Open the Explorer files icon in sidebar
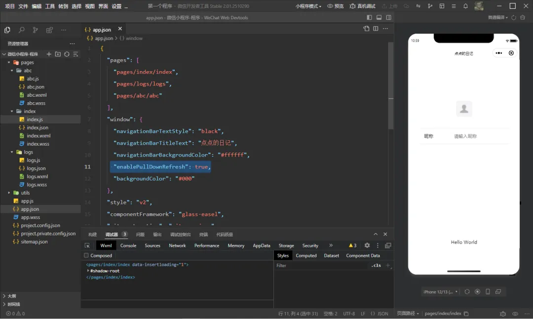Screen dimensions: 533x319 click(x=7, y=30)
